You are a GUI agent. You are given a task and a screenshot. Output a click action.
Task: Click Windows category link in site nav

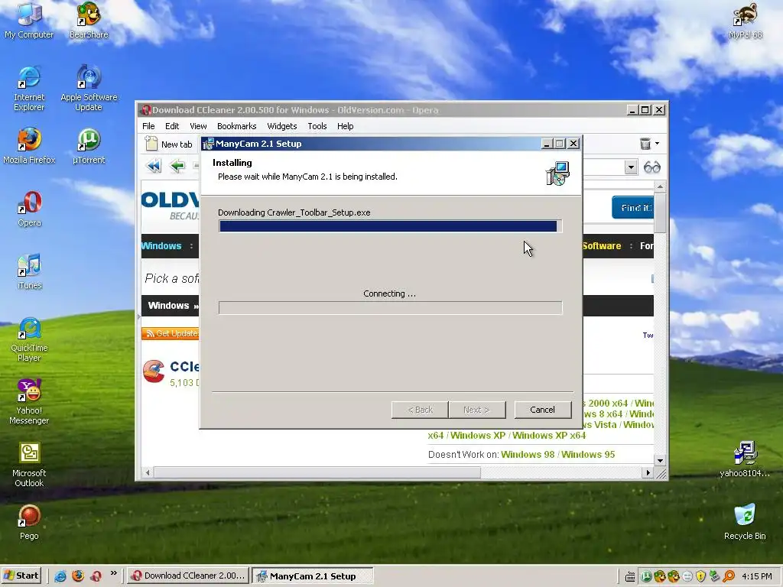[x=161, y=245]
